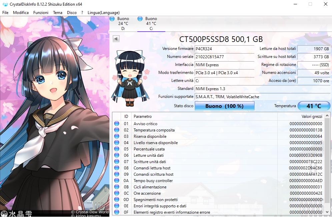This screenshot has height=217, width=332.
Task: Click the chibi Shizuku character image
Action: click(131, 78)
